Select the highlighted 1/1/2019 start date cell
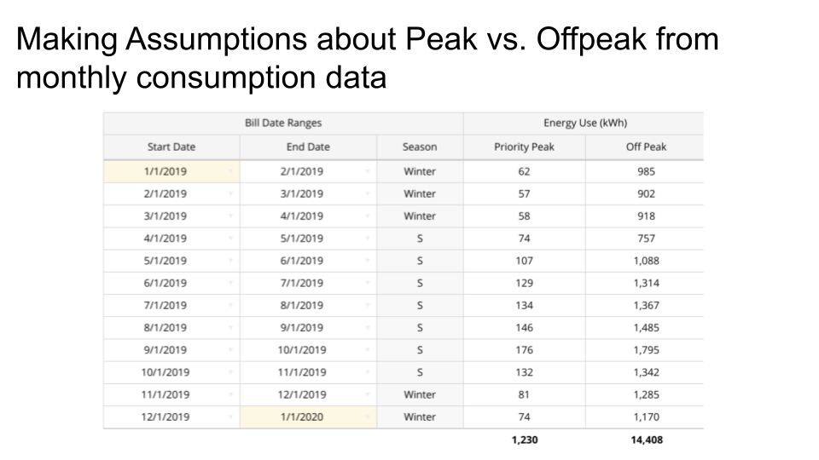Image resolution: width=819 pixels, height=460 pixels. tap(166, 171)
